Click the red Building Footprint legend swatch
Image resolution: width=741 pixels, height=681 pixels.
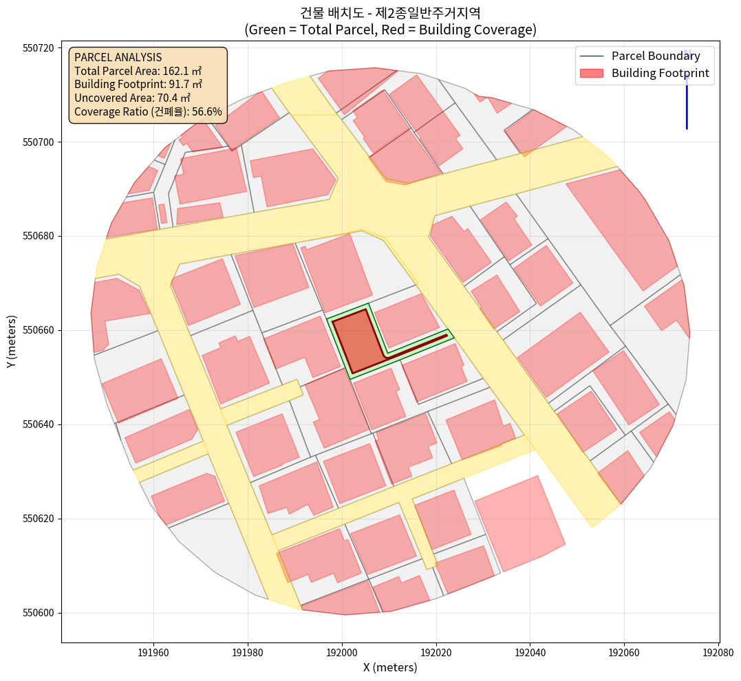pos(591,73)
